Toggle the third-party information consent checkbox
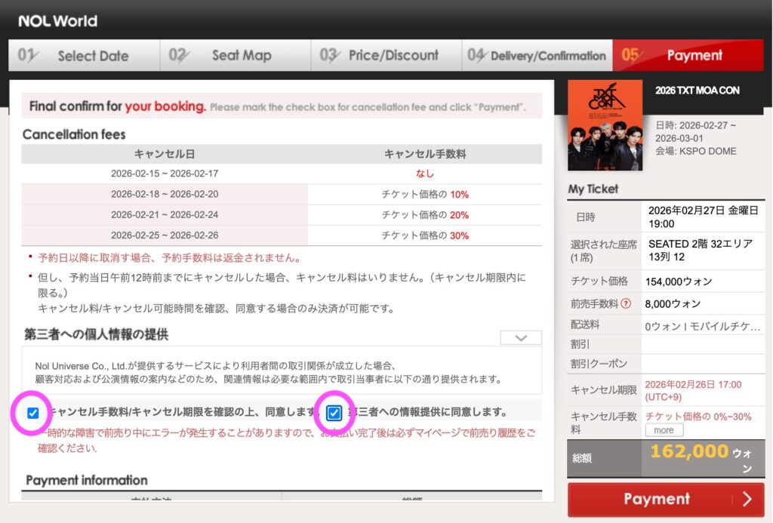 pyautogui.click(x=334, y=413)
